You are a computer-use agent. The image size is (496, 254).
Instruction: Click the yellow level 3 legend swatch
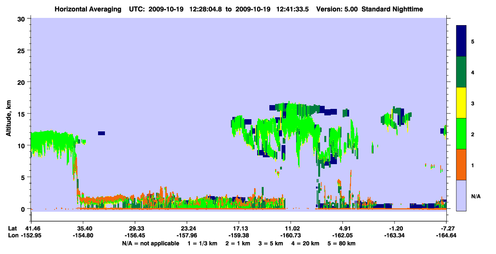pyautogui.click(x=461, y=103)
